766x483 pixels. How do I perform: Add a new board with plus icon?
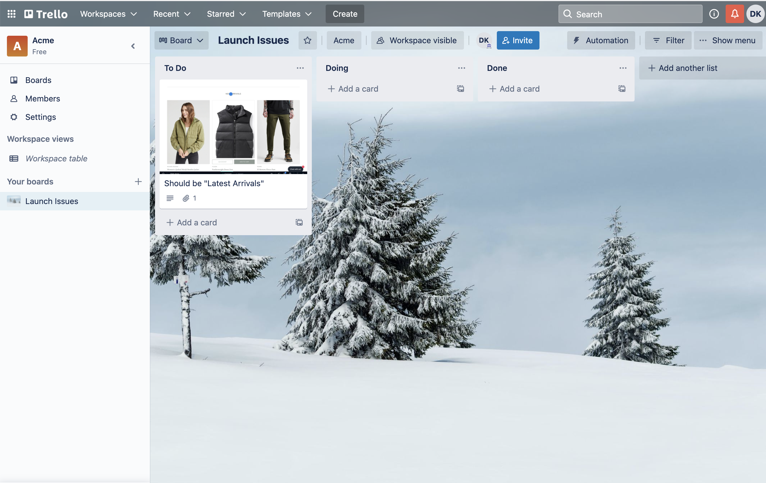[x=138, y=182]
